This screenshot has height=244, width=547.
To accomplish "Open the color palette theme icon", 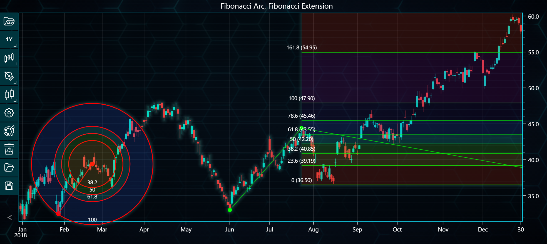I will [9, 131].
